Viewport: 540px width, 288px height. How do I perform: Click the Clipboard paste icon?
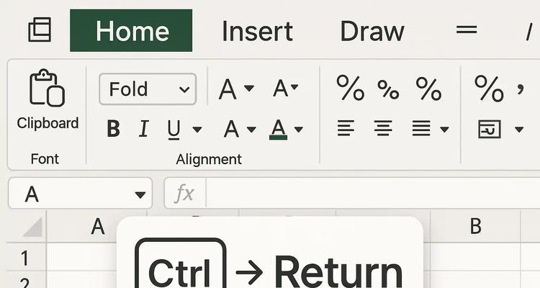[48, 88]
